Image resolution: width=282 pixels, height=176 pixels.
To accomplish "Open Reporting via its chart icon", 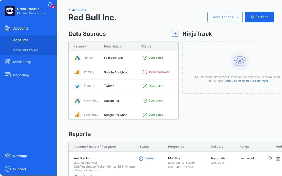I will coord(7,75).
